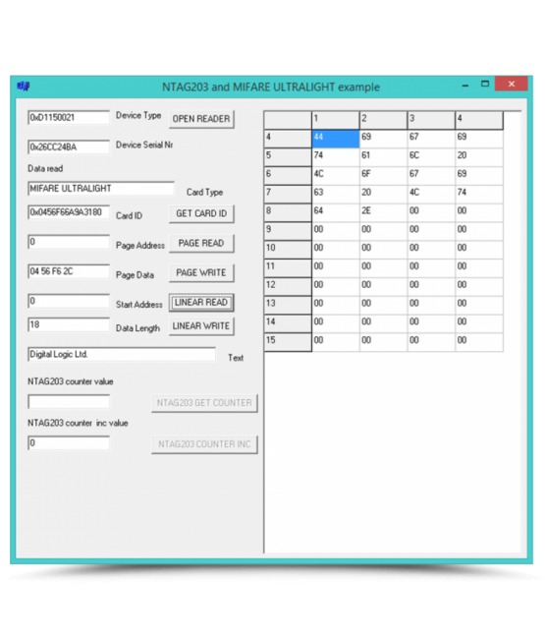Select cell 6F in row 6
545x639 pixels.
point(383,176)
